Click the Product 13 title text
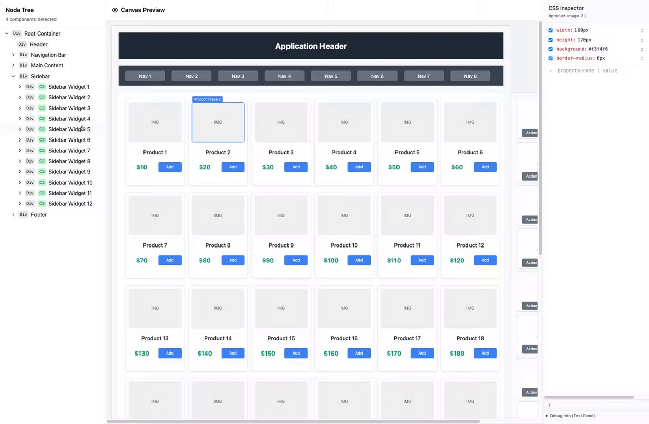Image resolution: width=649 pixels, height=424 pixels. coord(155,339)
